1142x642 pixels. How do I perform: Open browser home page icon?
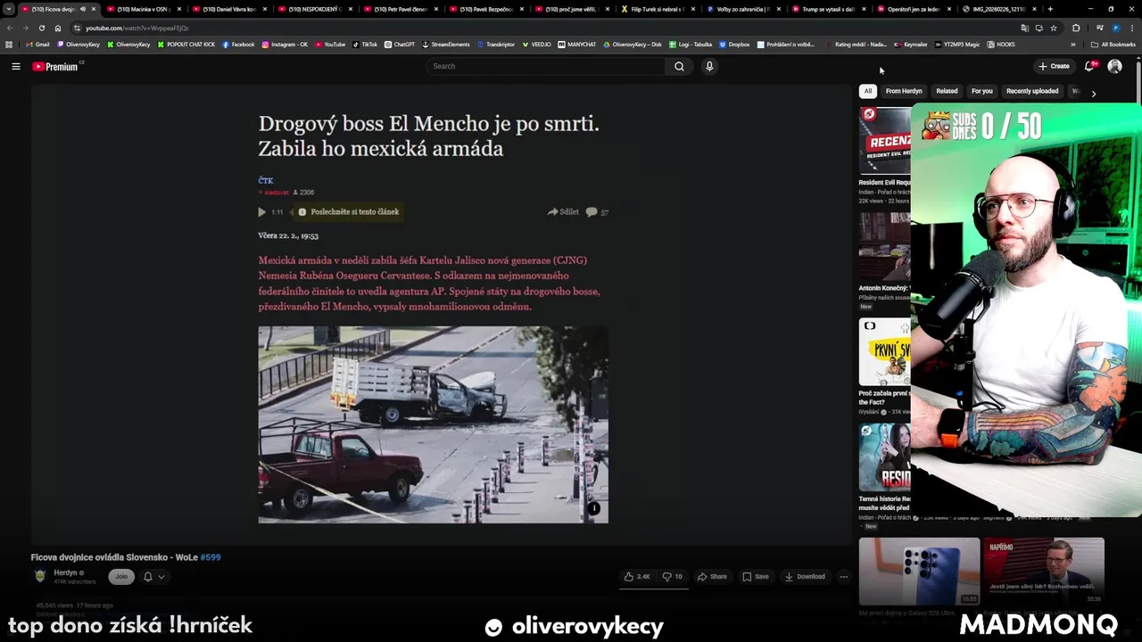58,28
